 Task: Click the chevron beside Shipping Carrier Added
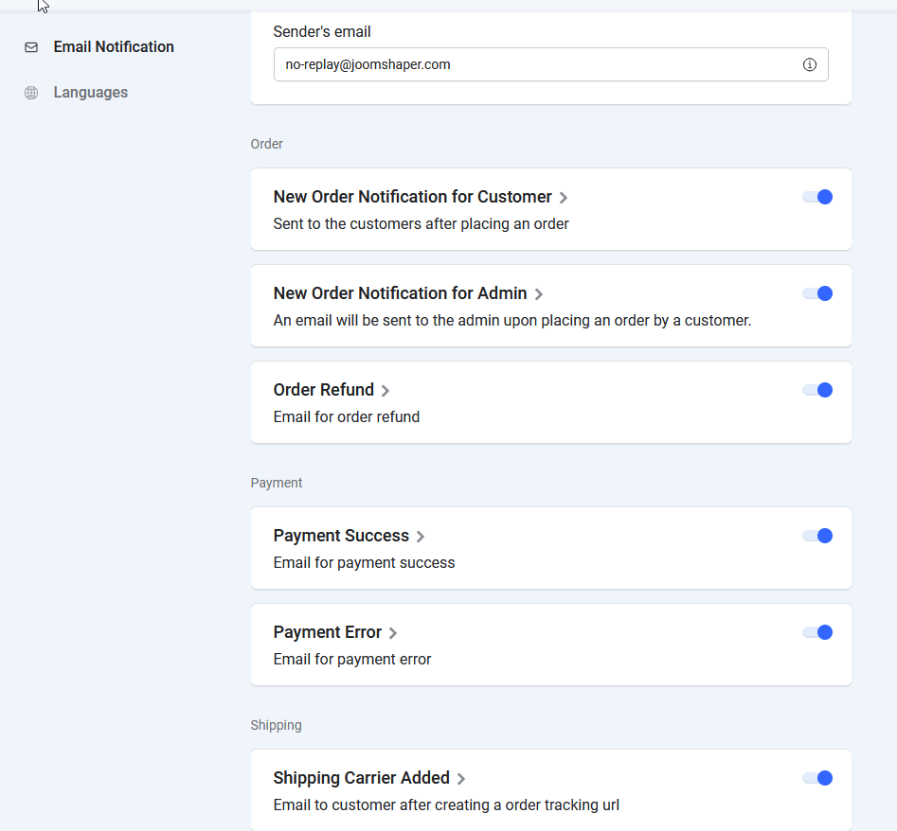(461, 779)
